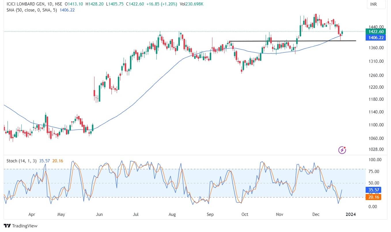
Task: Click the orange 20.16 value in Stoch legend
Action: (x=58, y=161)
